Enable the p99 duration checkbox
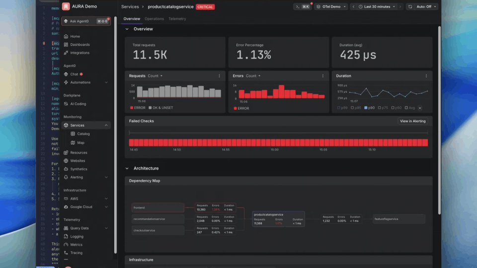This screenshot has width=477, height=268. point(338,108)
